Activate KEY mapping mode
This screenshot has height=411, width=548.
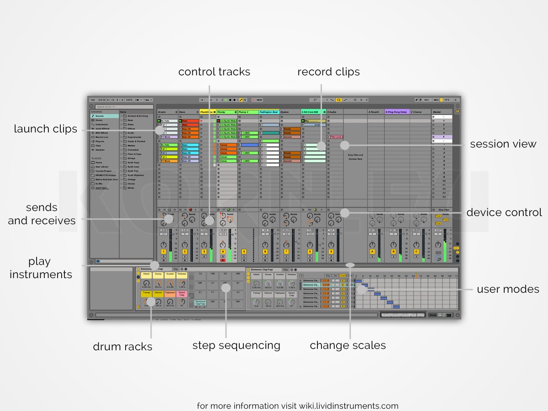click(x=427, y=100)
